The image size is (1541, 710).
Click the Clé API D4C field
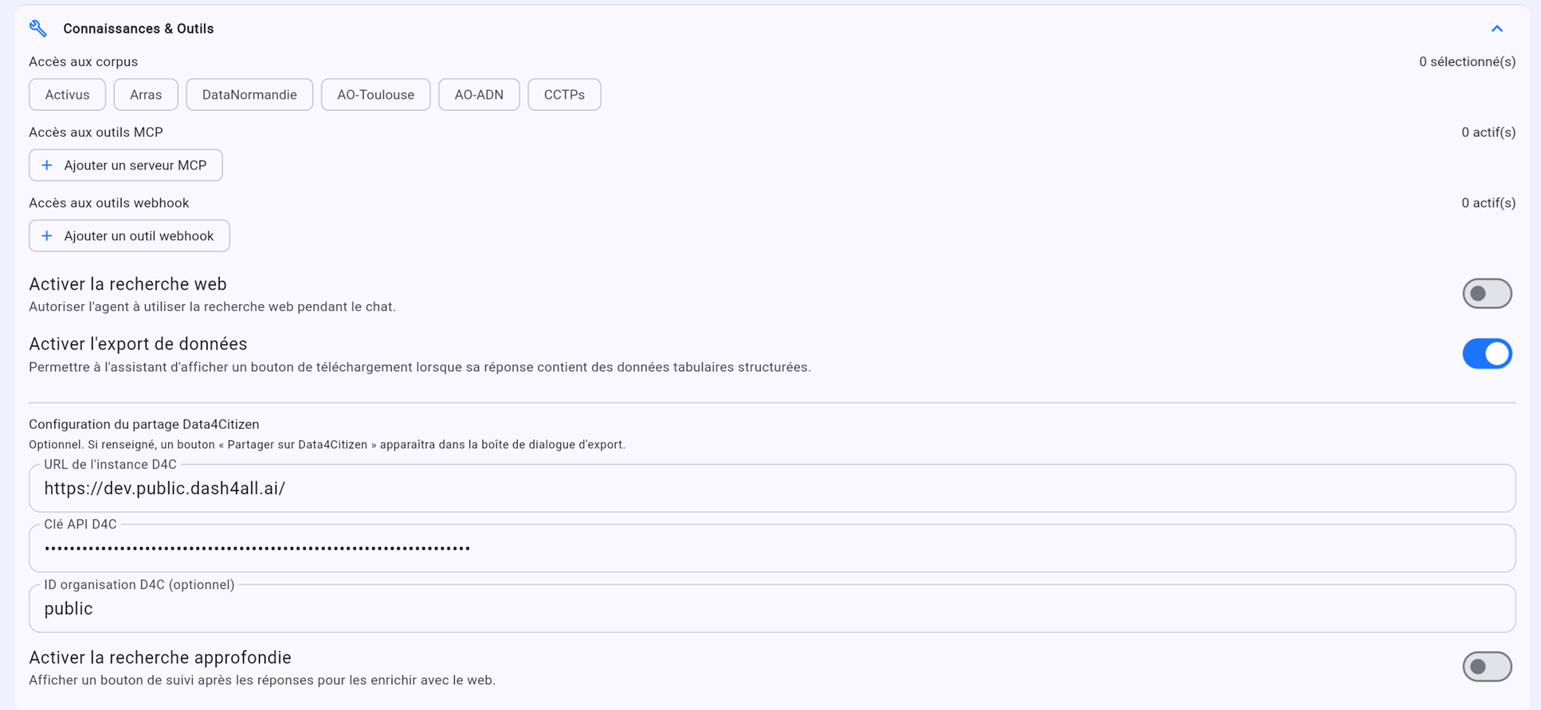[x=772, y=548]
